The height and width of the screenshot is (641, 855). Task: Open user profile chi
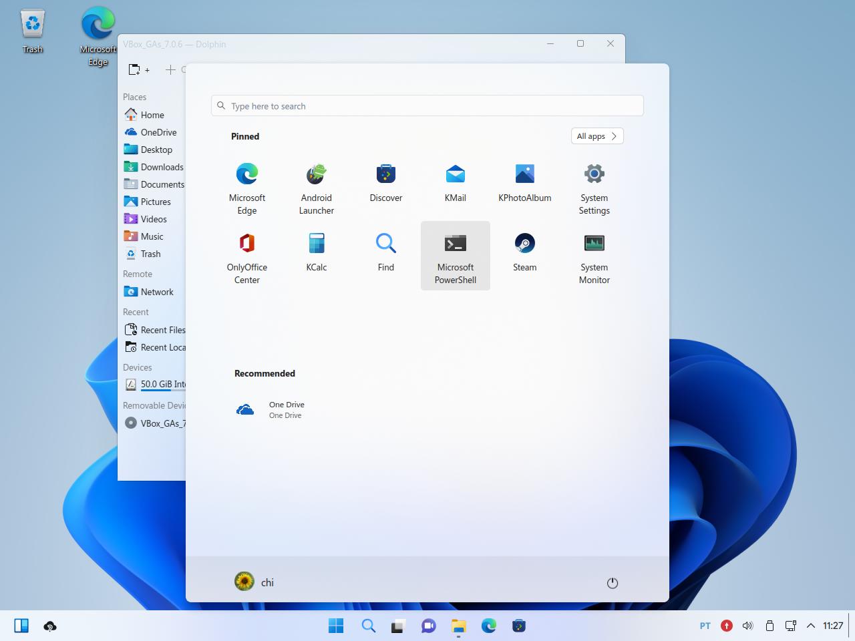point(254,582)
